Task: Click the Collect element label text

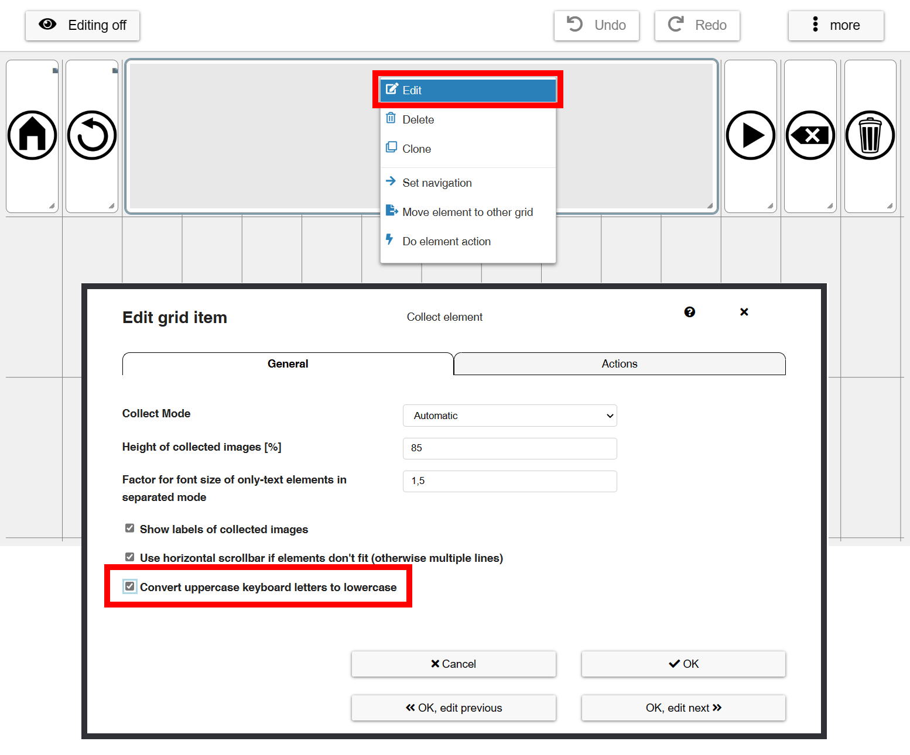Action: [x=444, y=317]
